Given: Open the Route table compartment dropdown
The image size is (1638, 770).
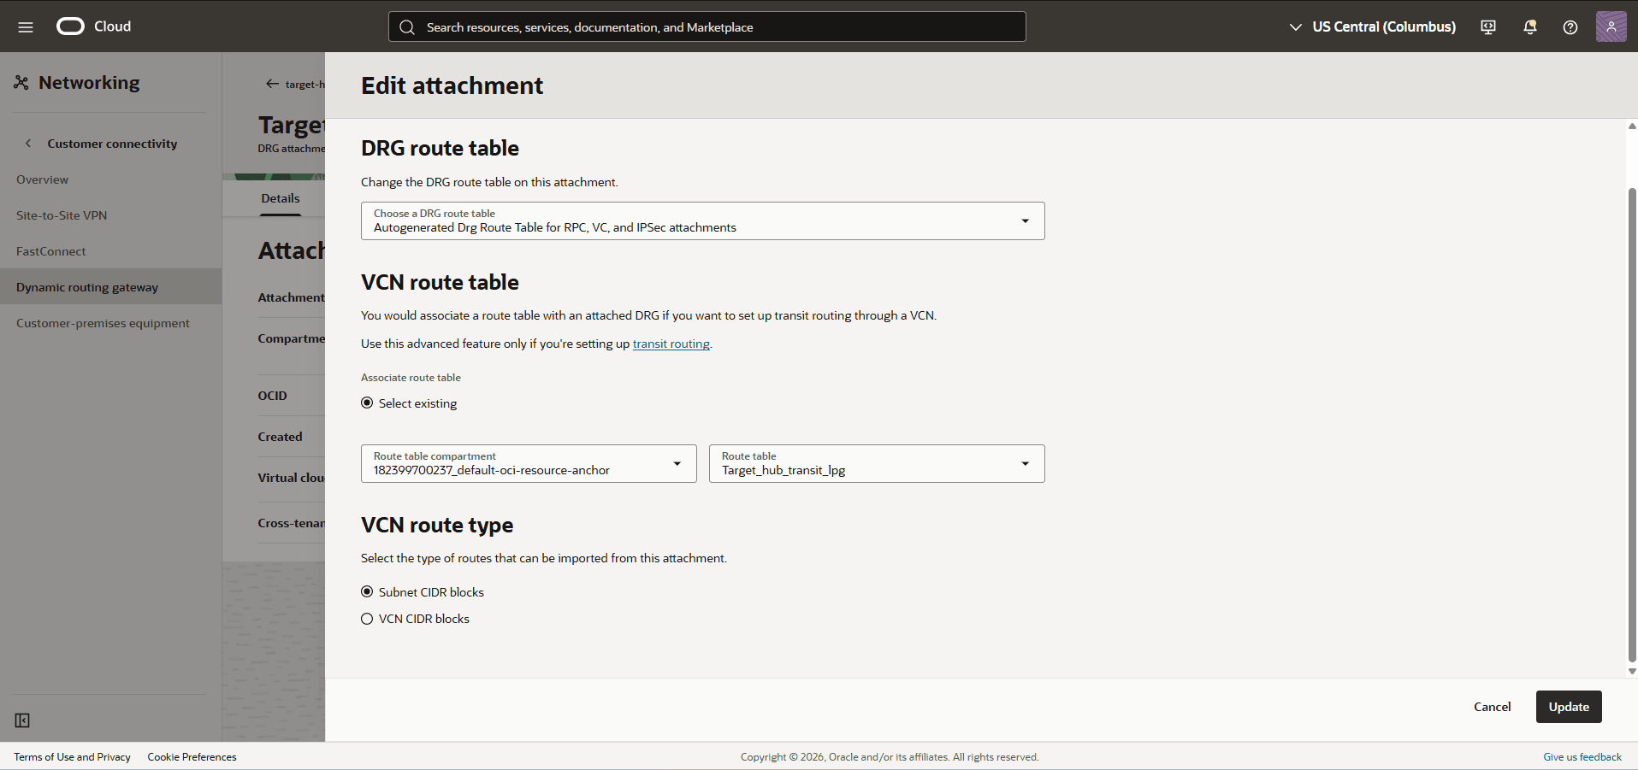Looking at the screenshot, I should [529, 463].
